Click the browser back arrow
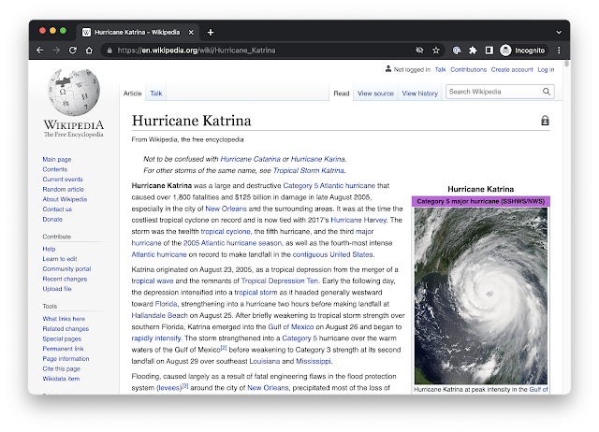Screen dimensions: 599x432 point(39,50)
